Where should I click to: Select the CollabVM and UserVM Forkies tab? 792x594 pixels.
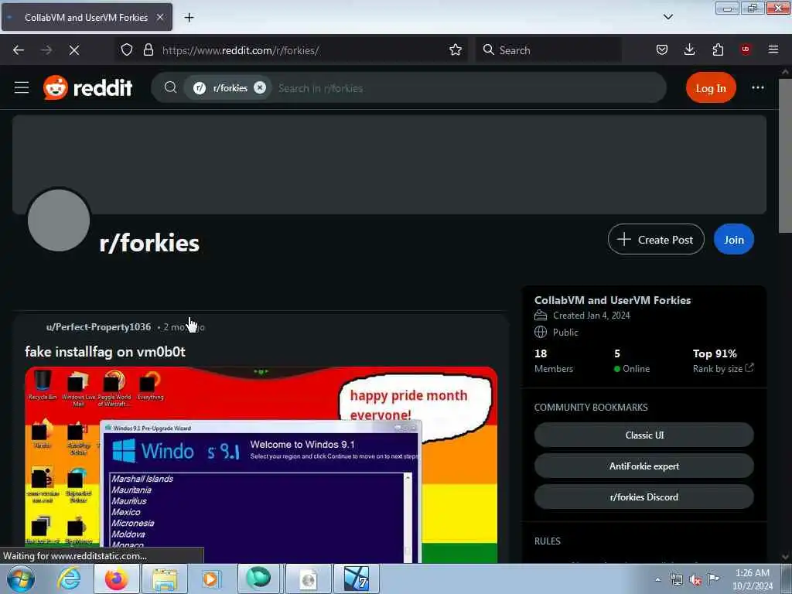[87, 17]
